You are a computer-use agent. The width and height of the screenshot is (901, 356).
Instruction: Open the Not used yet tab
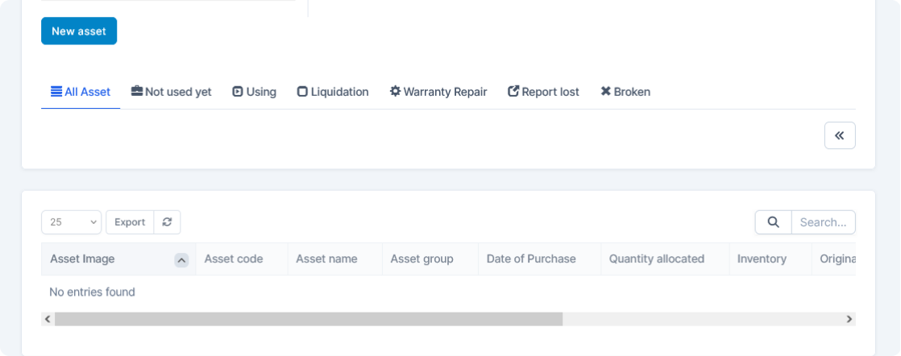[172, 92]
